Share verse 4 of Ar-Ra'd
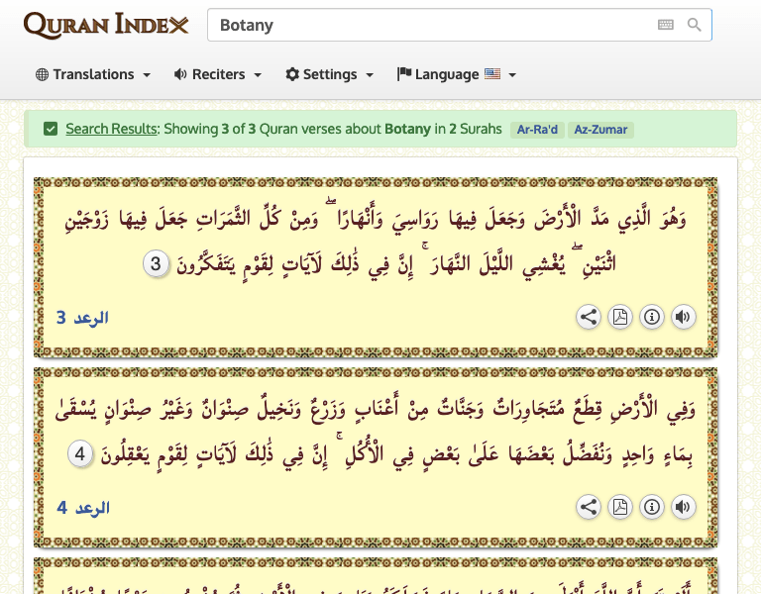Viewport: 761px width, 594px height. pyautogui.click(x=589, y=507)
